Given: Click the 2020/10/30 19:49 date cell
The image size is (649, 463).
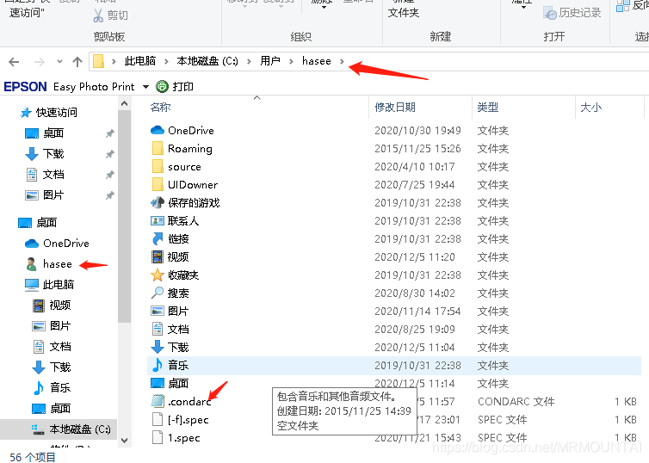Looking at the screenshot, I should (417, 131).
